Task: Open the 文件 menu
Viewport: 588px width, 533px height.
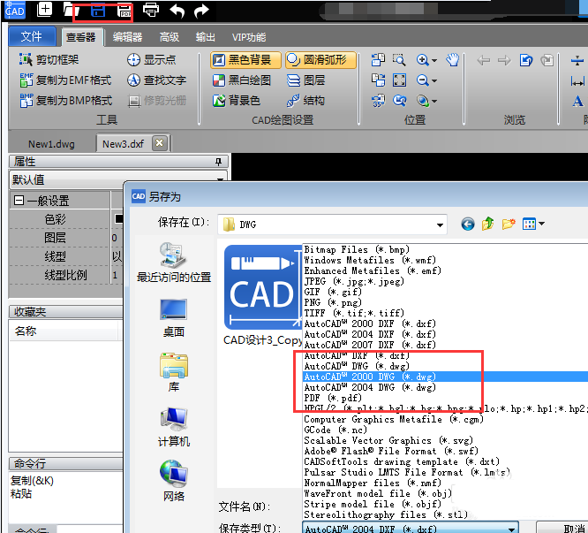Action: [x=32, y=36]
